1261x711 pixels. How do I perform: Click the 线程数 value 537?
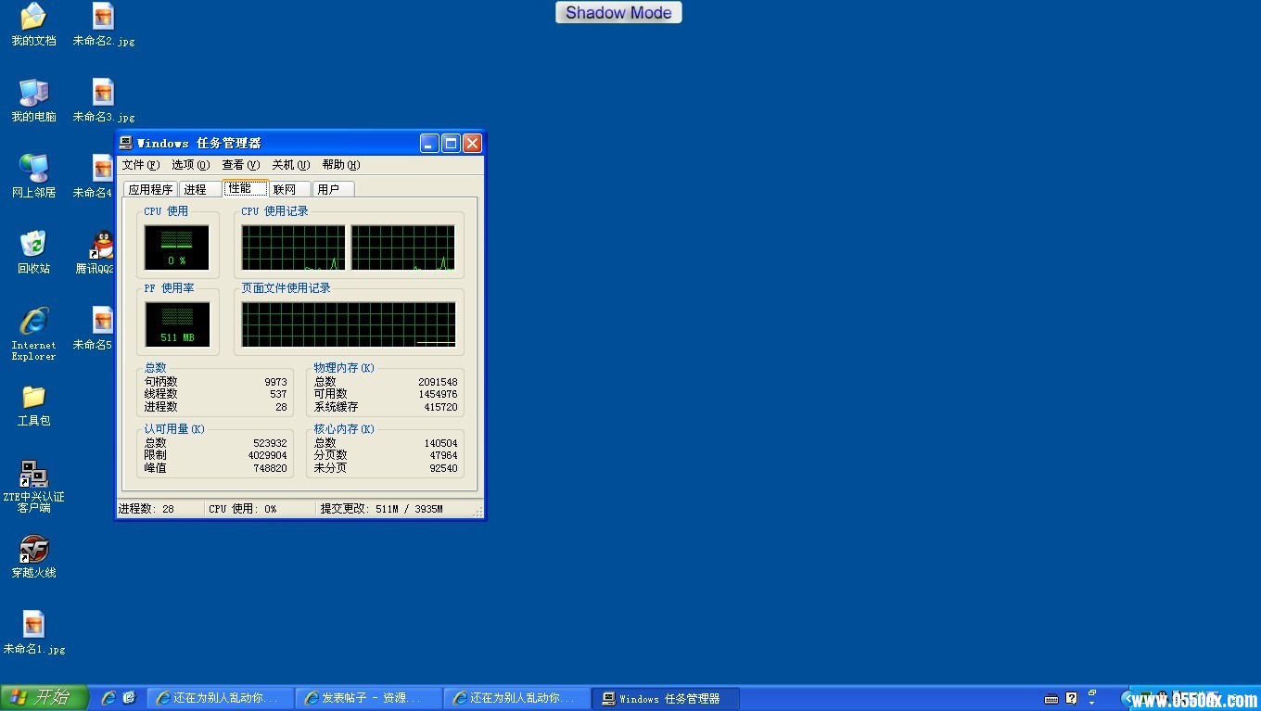[278, 394]
